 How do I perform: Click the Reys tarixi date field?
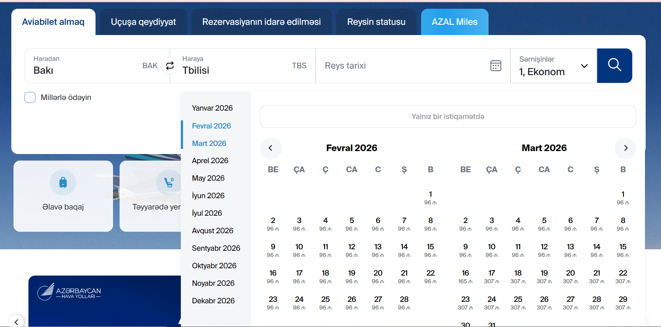coord(401,66)
